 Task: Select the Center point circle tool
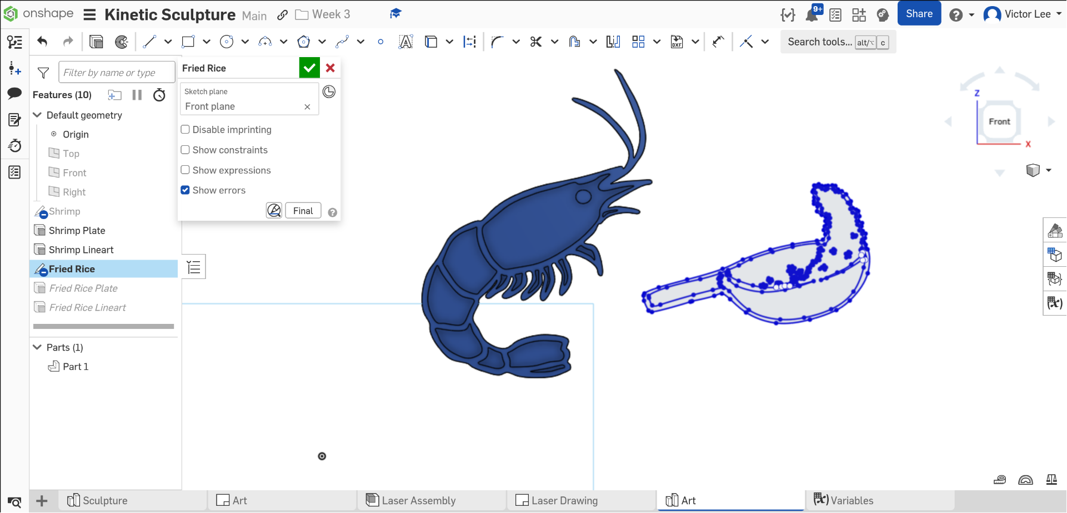pos(226,42)
